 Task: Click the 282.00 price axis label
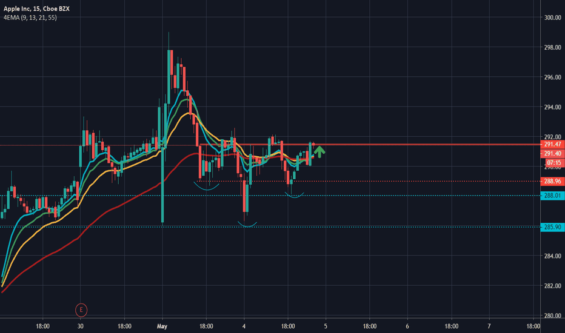tap(552, 286)
